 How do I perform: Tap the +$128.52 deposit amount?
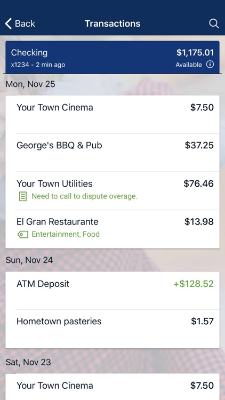click(x=194, y=284)
